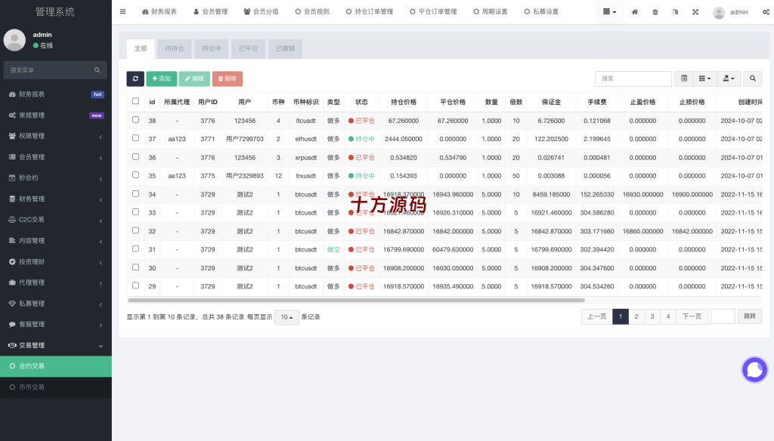Toggle the sidebar hamburger icon

[123, 11]
